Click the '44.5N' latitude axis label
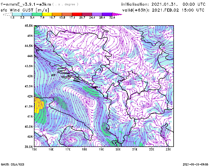214x166 pixels. point(29,46)
